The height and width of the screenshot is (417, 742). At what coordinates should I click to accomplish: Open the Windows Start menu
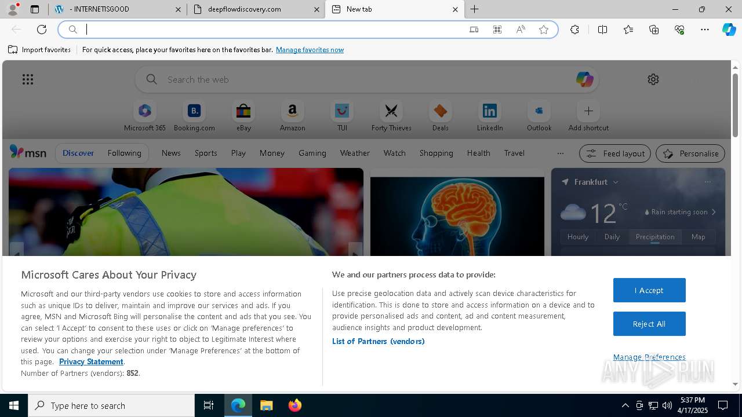point(14,405)
